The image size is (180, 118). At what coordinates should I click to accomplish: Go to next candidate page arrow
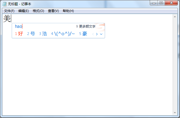pos(97,34)
